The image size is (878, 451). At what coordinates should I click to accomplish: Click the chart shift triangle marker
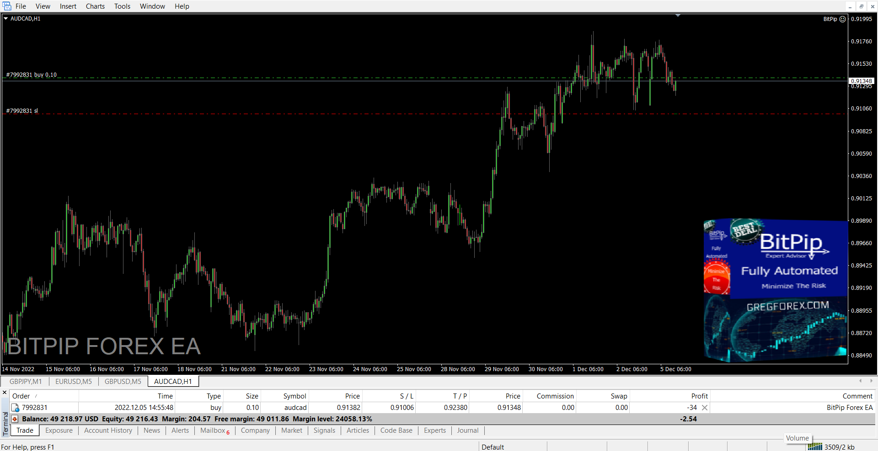[678, 16]
